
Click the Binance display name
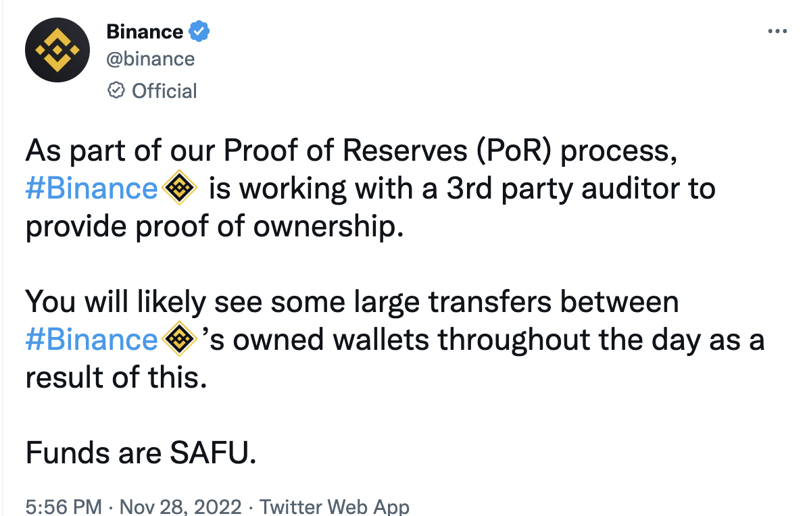[x=145, y=31]
